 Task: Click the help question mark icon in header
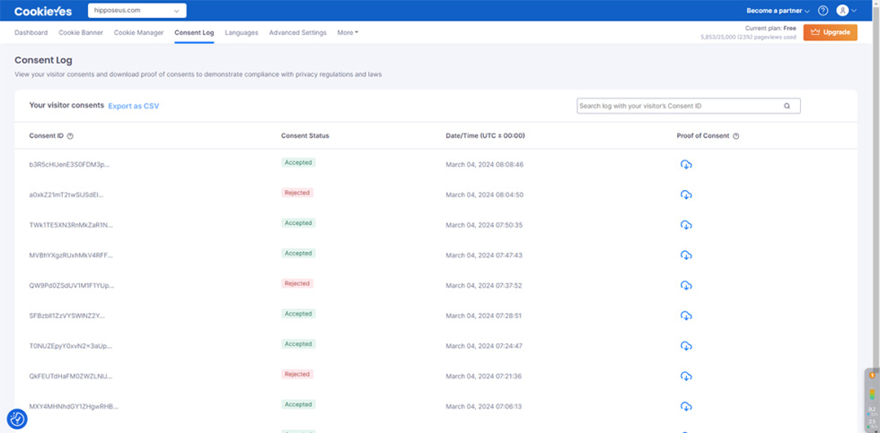pyautogui.click(x=823, y=11)
